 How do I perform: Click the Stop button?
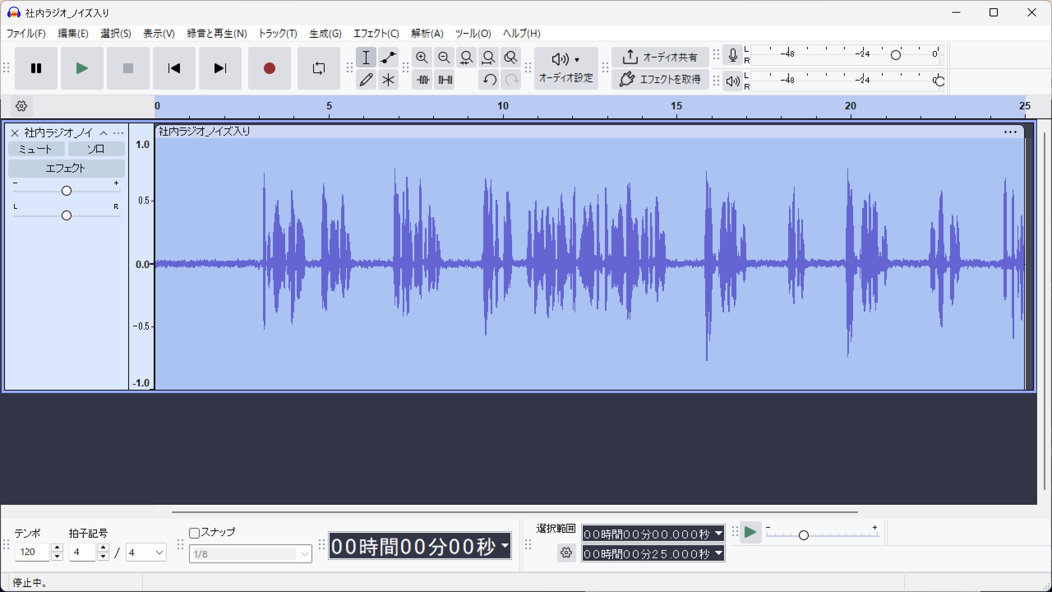(128, 69)
